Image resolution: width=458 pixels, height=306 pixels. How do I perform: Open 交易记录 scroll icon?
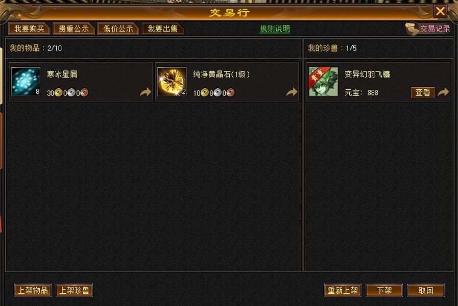(412, 29)
